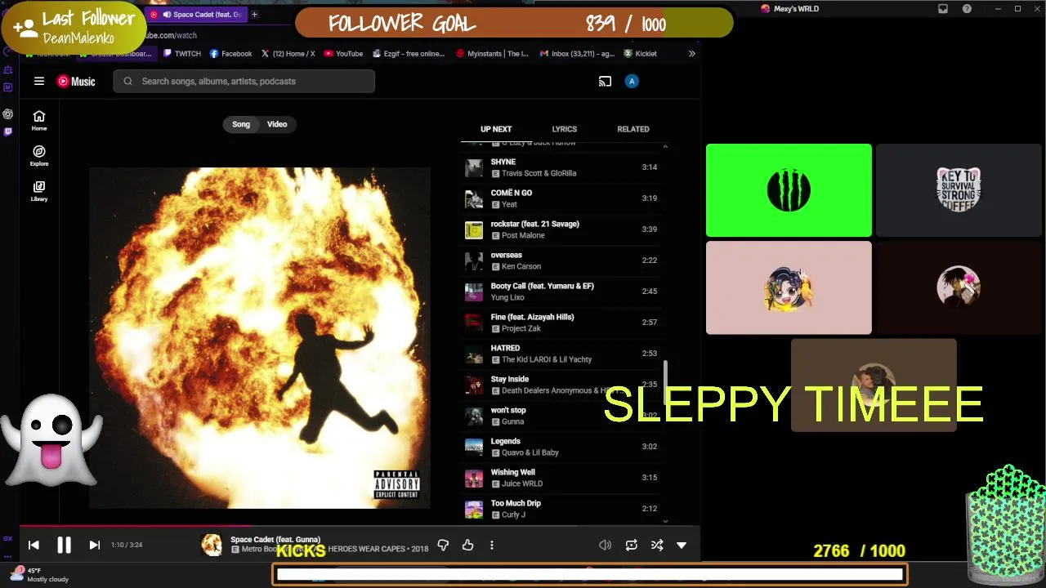Screen dimensions: 1046x588
Task: Open the X Home bookmark
Action: click(x=288, y=54)
